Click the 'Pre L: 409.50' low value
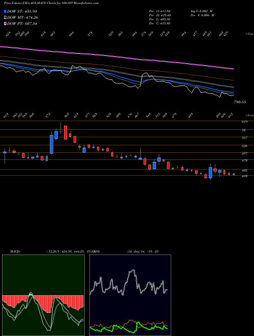This screenshot has height=336, width=254. [160, 19]
